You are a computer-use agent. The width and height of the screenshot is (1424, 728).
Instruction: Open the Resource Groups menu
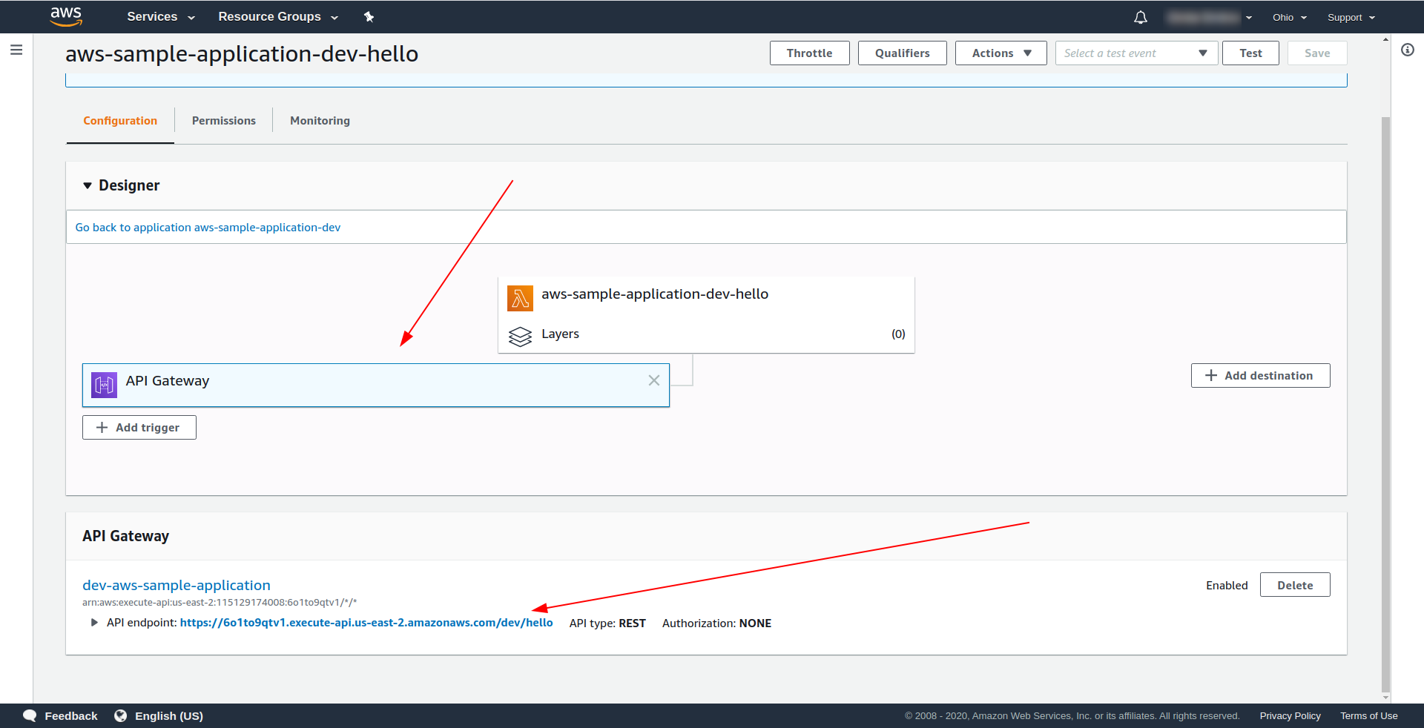click(278, 16)
